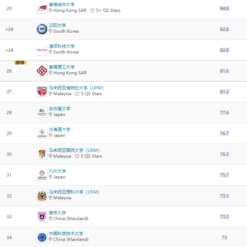
Task: Click the 香港理工大学 red logo
Action: pyautogui.click(x=42, y=70)
